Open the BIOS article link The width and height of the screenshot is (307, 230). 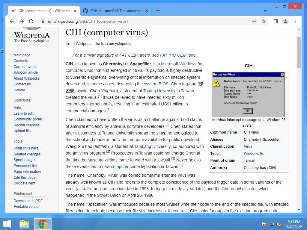(x=163, y=84)
